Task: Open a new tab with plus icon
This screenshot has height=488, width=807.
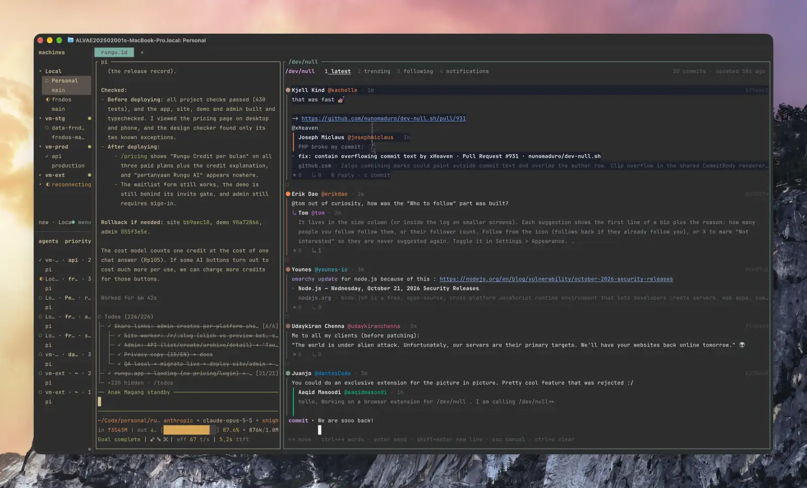Action: coord(142,52)
